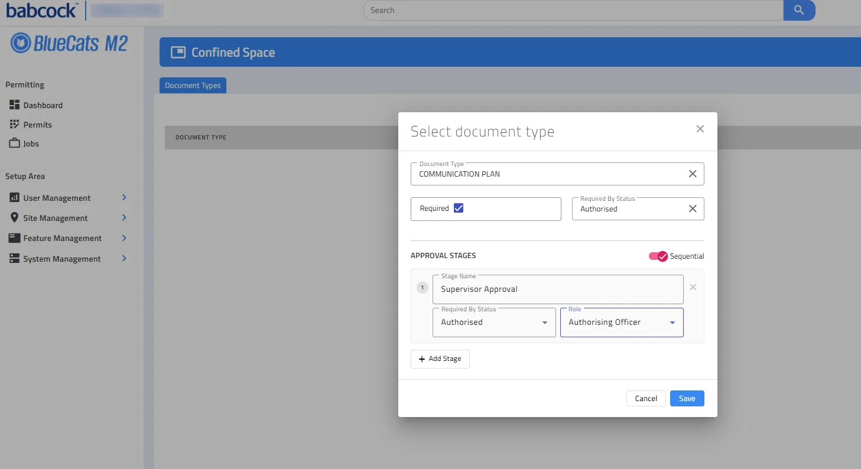Open the stage Required By Status dropdown
This screenshot has height=469, width=861.
[494, 323]
